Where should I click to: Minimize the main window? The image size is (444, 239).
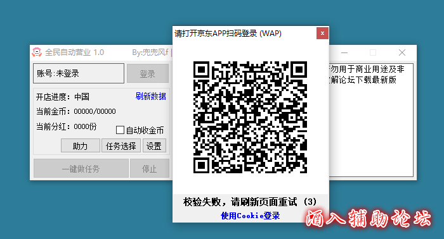tap(344, 52)
